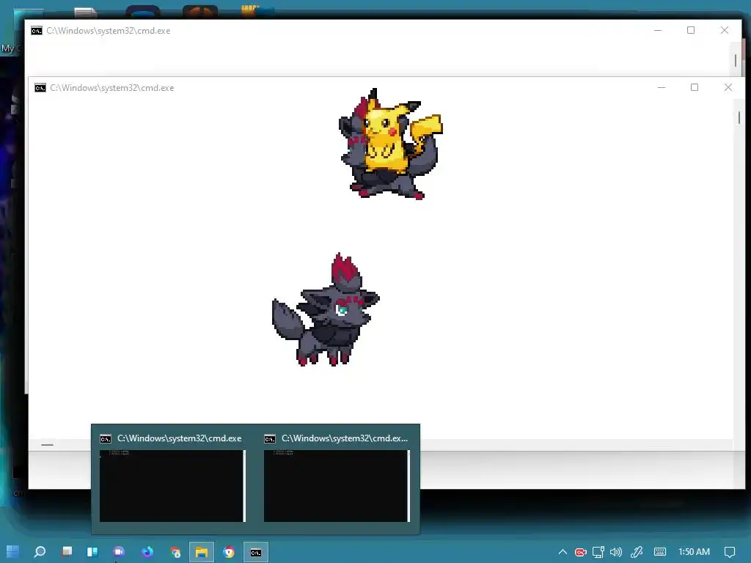The height and width of the screenshot is (563, 751).
Task: Open the touch keyboard tray icon
Action: (x=660, y=552)
